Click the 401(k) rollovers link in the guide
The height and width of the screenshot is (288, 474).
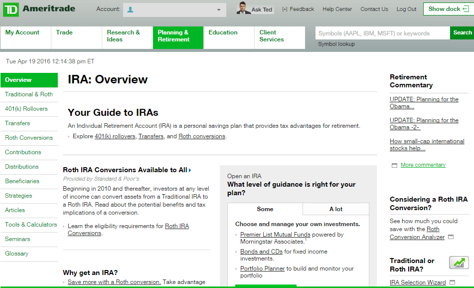[x=115, y=136]
